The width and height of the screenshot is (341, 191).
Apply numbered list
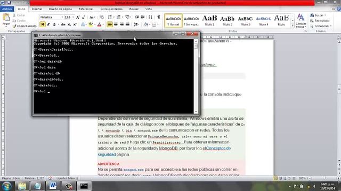click(x=118, y=17)
